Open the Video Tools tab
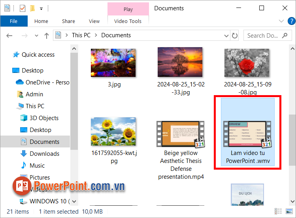 [x=128, y=21]
